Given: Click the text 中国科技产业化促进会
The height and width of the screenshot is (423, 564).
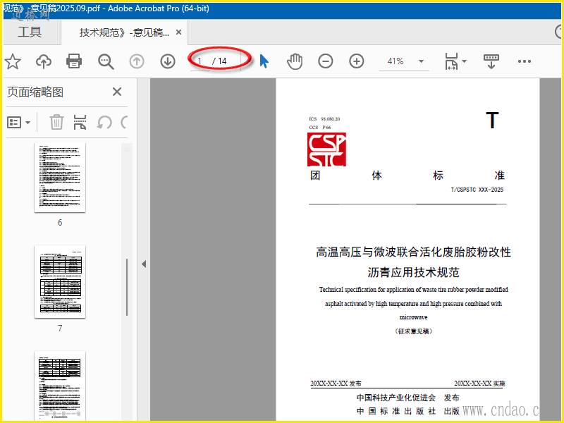Looking at the screenshot, I should click(x=396, y=398).
